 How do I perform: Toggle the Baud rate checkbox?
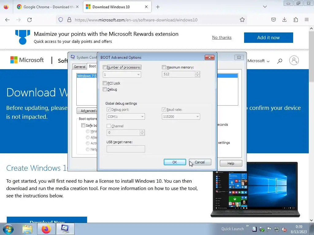(164, 110)
